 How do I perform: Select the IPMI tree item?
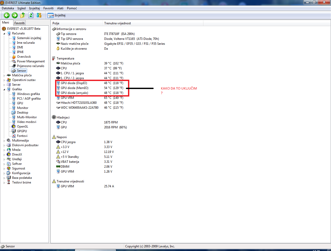(x=20, y=52)
